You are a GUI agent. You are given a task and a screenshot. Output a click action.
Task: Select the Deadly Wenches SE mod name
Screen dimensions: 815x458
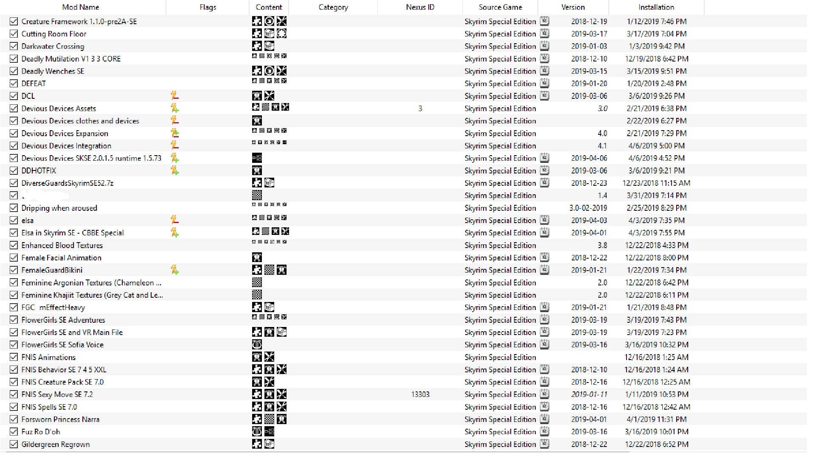tap(53, 71)
